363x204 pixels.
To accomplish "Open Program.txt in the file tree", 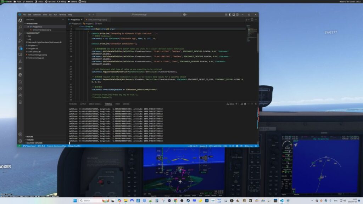I will [x=33, y=49].
